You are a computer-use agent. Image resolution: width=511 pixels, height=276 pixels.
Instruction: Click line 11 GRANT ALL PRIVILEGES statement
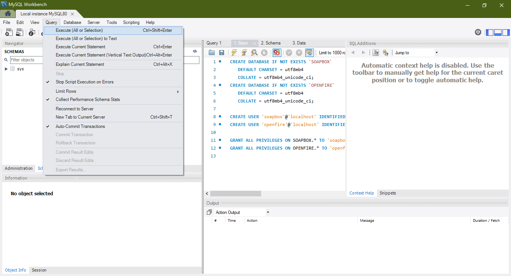point(287,140)
